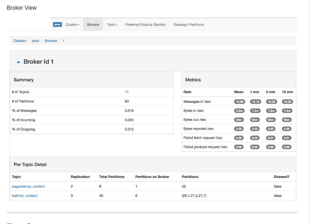This screenshot has width=312, height=224.
Task: Click Bytes in 15 min badge 7.4m
Action: 287,111
